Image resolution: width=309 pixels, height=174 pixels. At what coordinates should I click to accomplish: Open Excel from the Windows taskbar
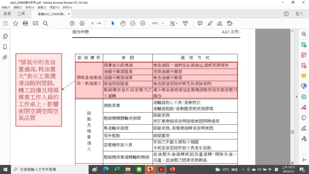pos(117,169)
